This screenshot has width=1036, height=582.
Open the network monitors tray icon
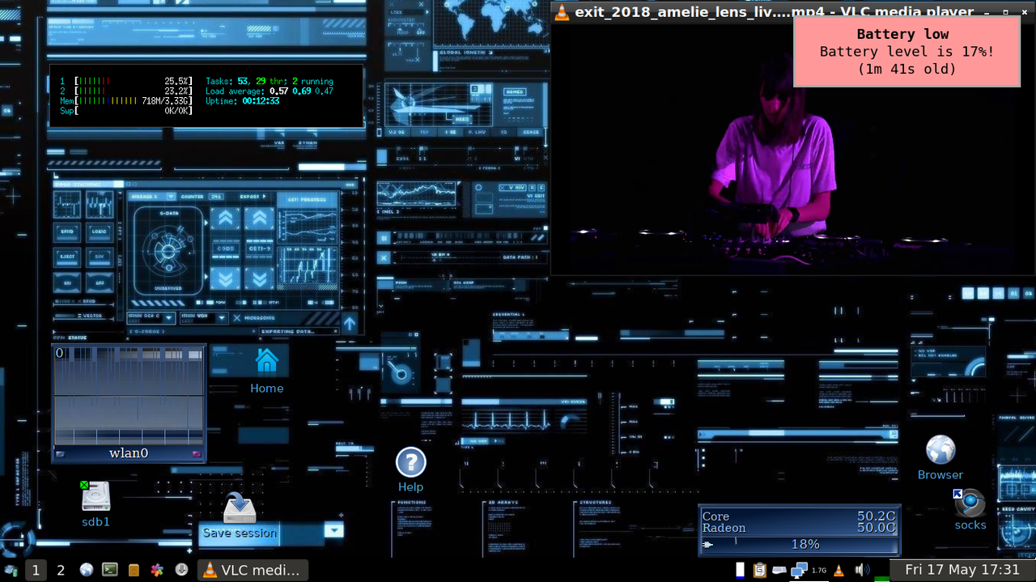799,570
